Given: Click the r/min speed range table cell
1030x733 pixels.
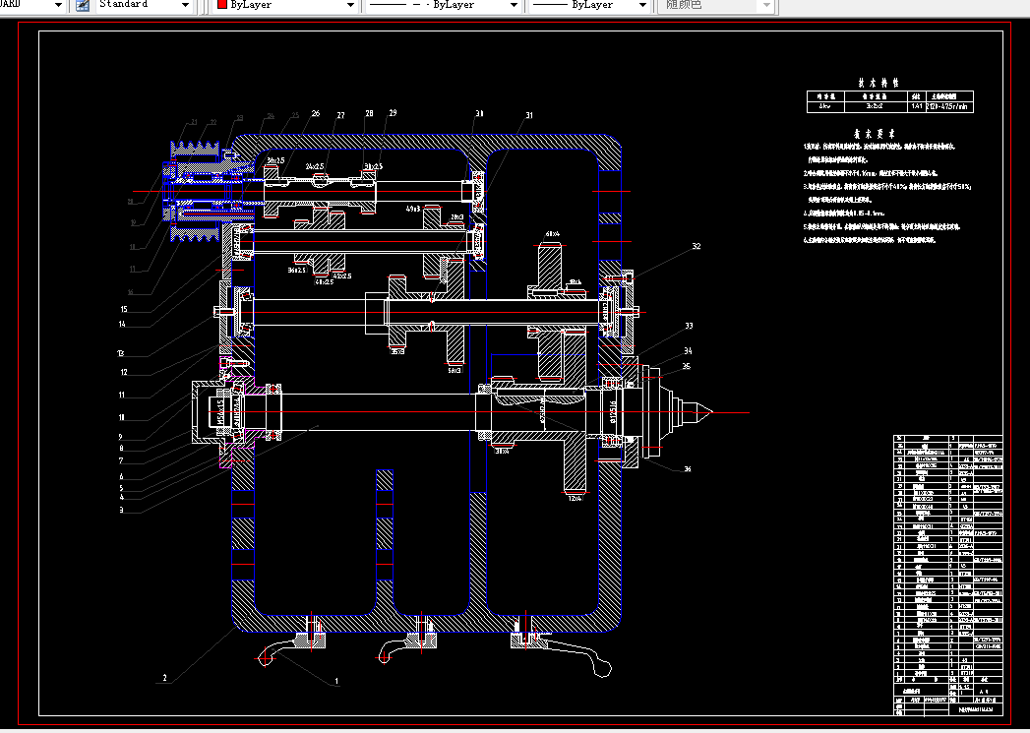Looking at the screenshot, I should (x=948, y=105).
